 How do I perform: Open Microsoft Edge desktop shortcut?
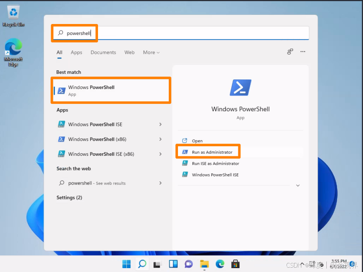pyautogui.click(x=13, y=52)
